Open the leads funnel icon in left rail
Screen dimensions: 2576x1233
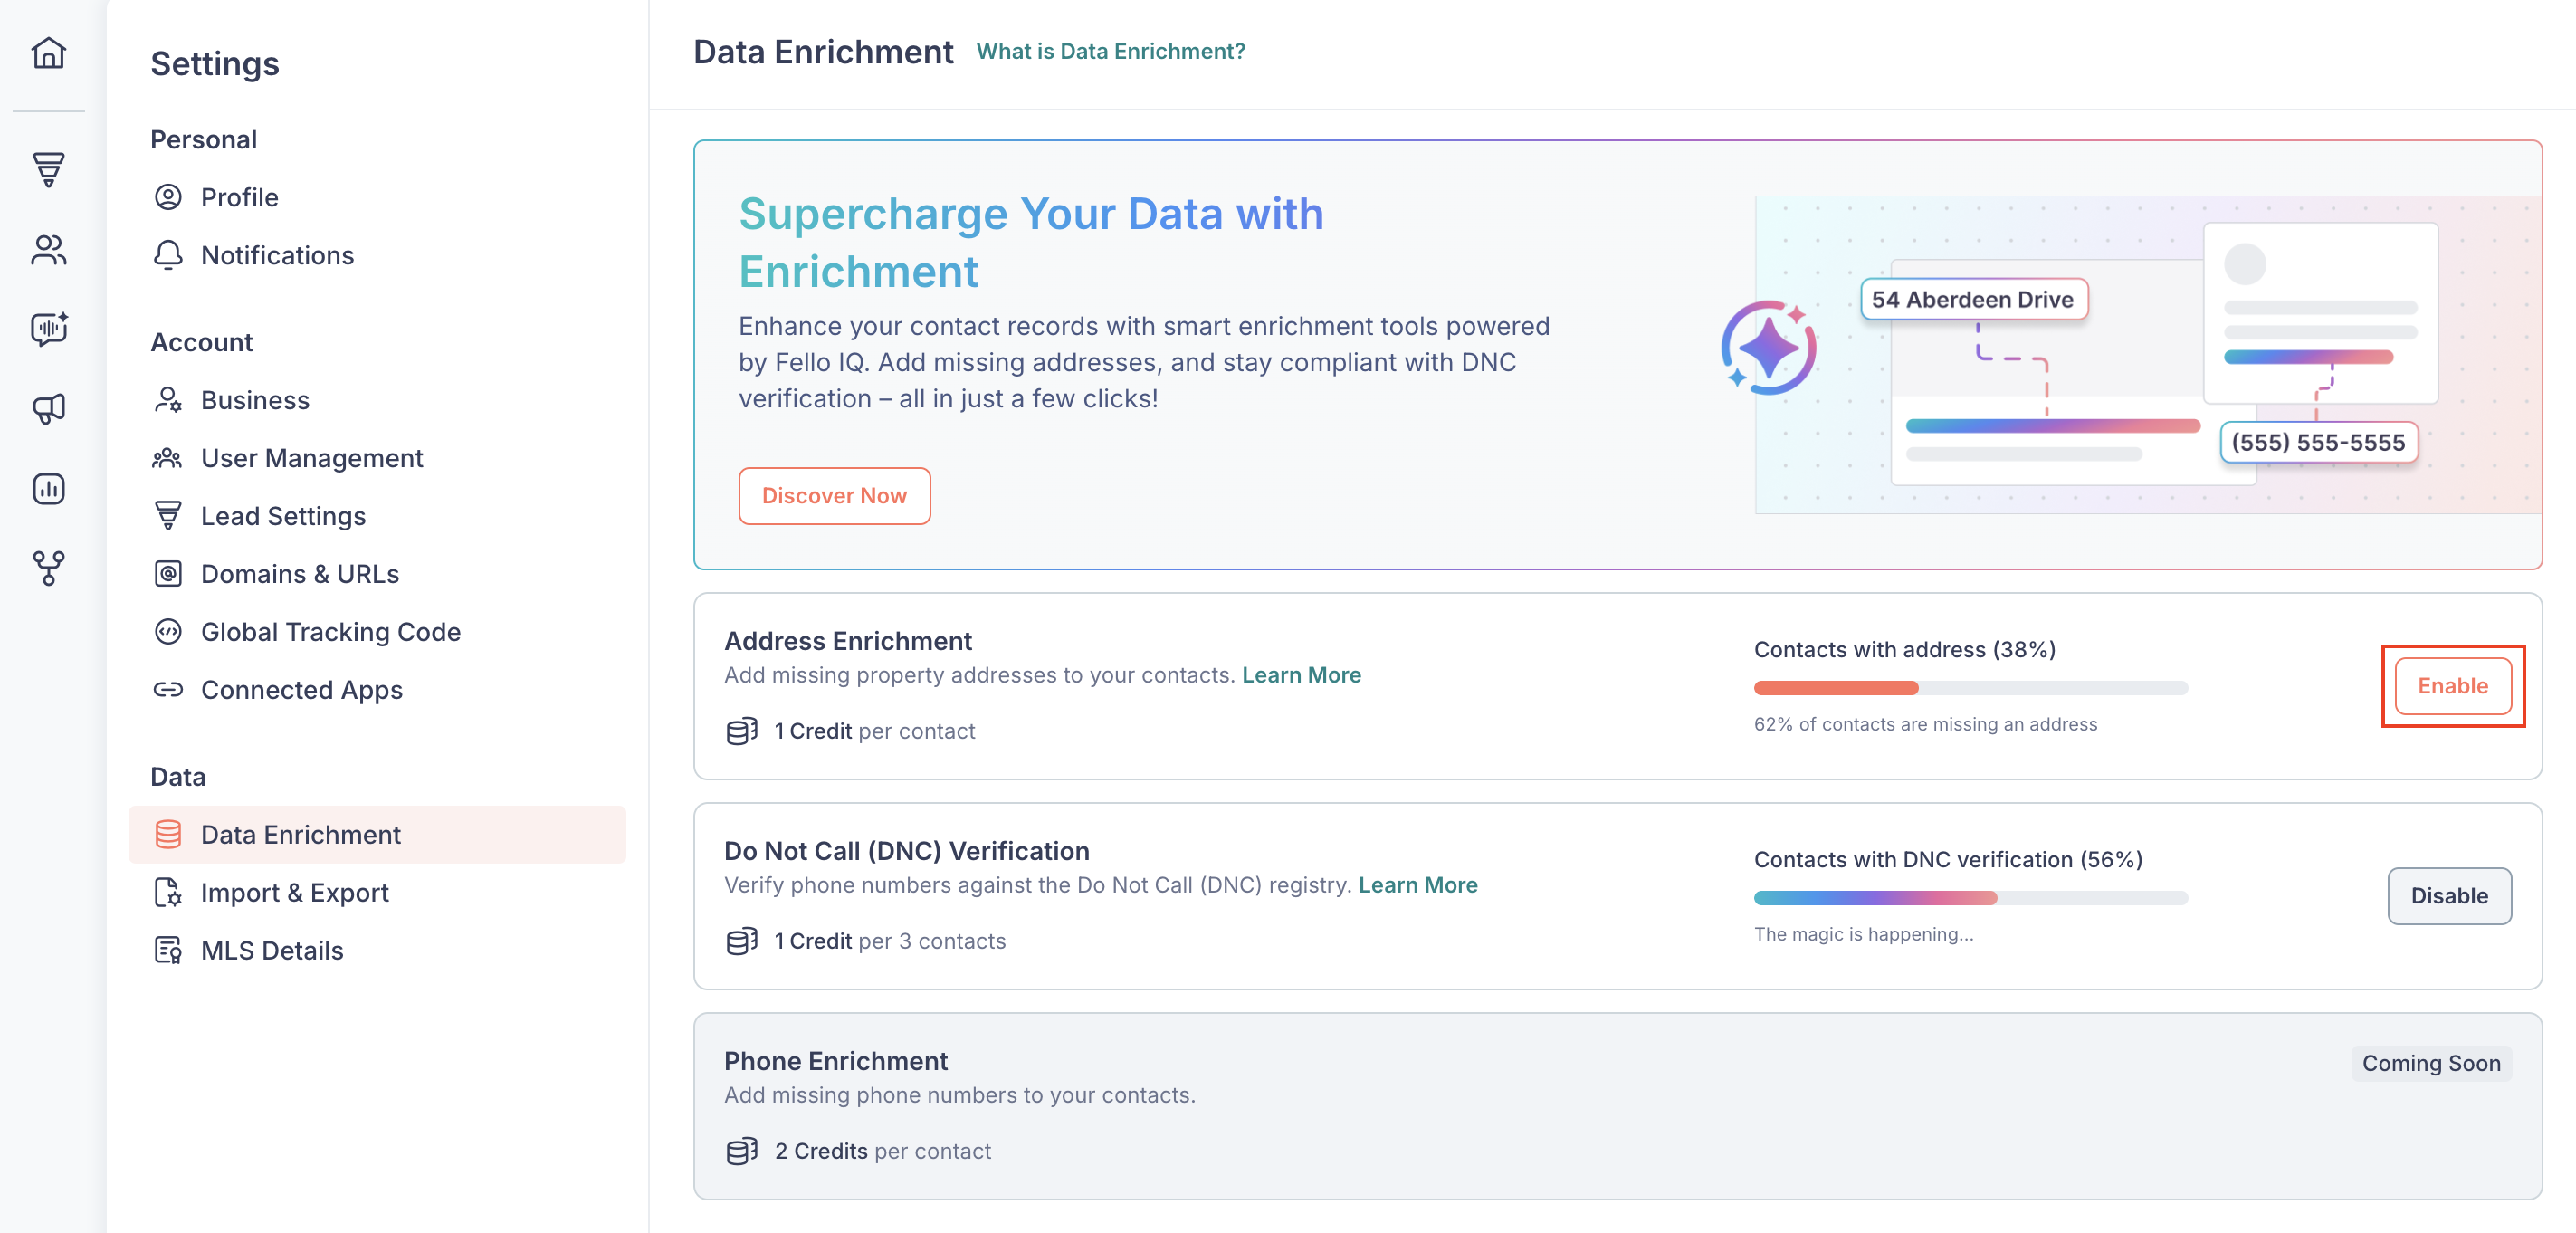click(48, 169)
